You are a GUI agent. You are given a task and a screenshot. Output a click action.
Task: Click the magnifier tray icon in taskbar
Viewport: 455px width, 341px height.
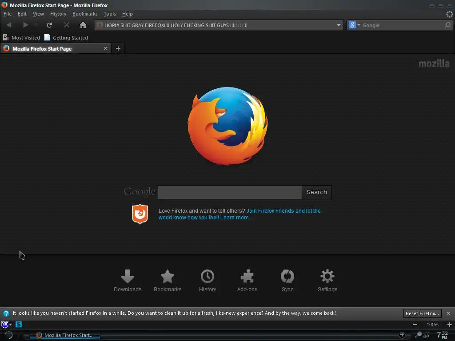click(419, 335)
